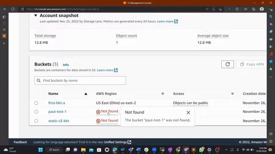The image size is (275, 154).
Task: Click the address bar URL
Action: tap(63, 9)
